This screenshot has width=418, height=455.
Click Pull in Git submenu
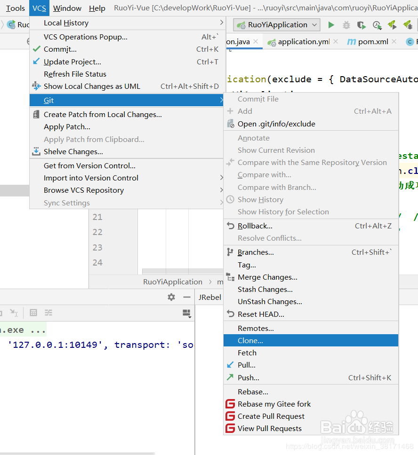pos(311,365)
